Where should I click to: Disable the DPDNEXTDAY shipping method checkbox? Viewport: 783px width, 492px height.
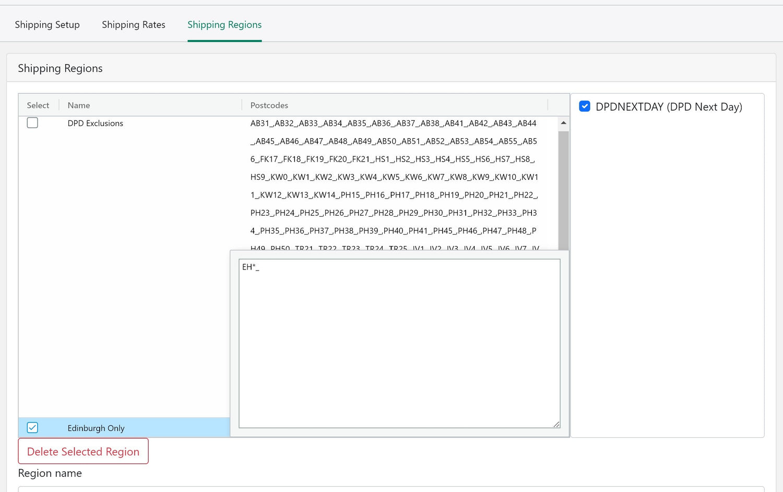pyautogui.click(x=585, y=107)
